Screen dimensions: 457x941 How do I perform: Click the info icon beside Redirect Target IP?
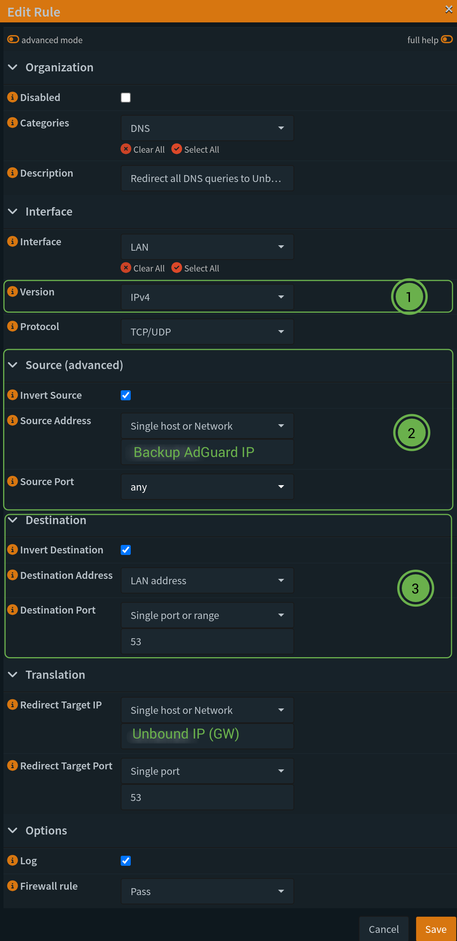12,705
